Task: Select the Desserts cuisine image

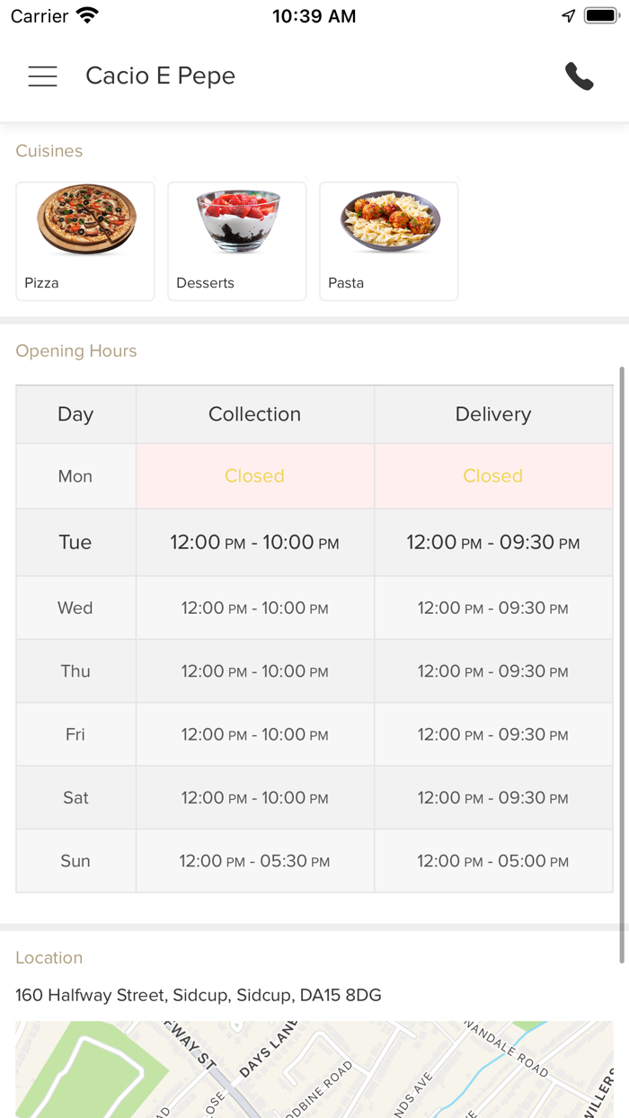Action: click(x=237, y=221)
